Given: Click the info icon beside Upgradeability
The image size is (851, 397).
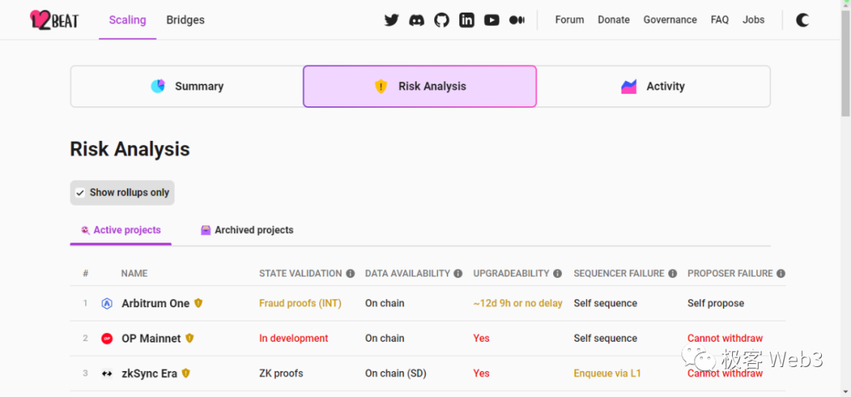Looking at the screenshot, I should 557,273.
